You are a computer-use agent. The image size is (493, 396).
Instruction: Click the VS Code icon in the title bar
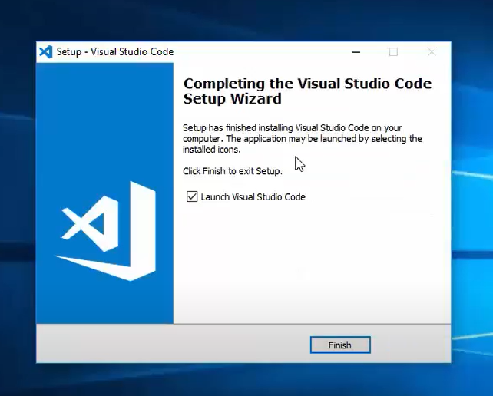(46, 52)
